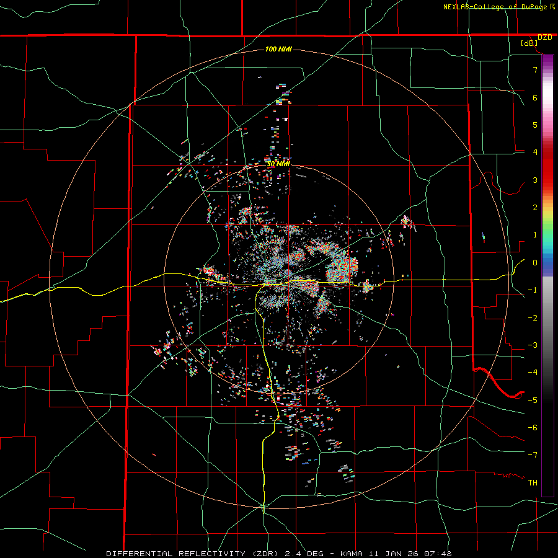Click the 4 value on the color scale
Viewport: 558px width, 558px height.
[535, 153]
